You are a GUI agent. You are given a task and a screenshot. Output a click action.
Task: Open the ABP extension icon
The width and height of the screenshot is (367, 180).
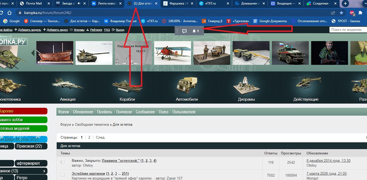pos(352,13)
